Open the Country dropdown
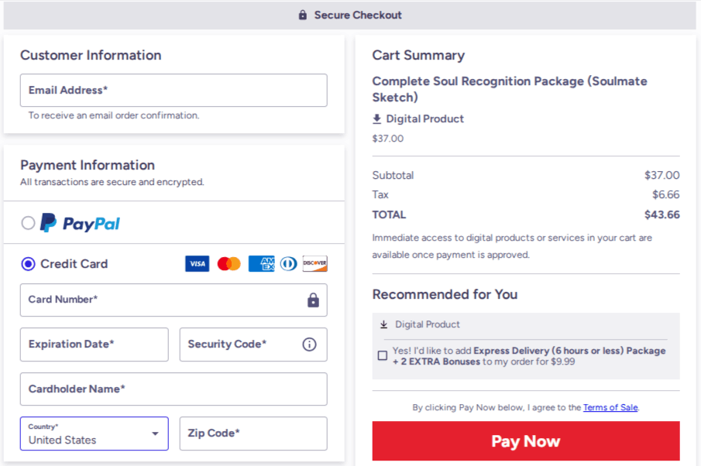The width and height of the screenshot is (701, 466). coord(94,433)
